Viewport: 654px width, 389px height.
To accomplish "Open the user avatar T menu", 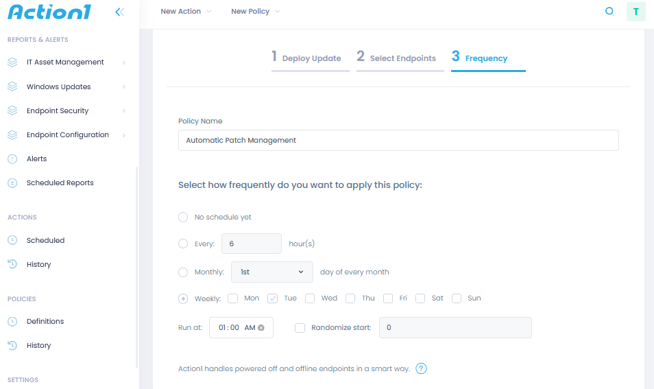I will pyautogui.click(x=635, y=12).
